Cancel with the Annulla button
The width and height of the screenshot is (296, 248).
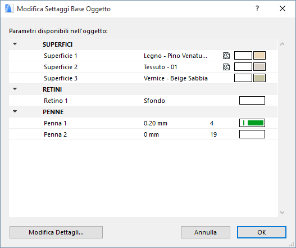(x=206, y=232)
